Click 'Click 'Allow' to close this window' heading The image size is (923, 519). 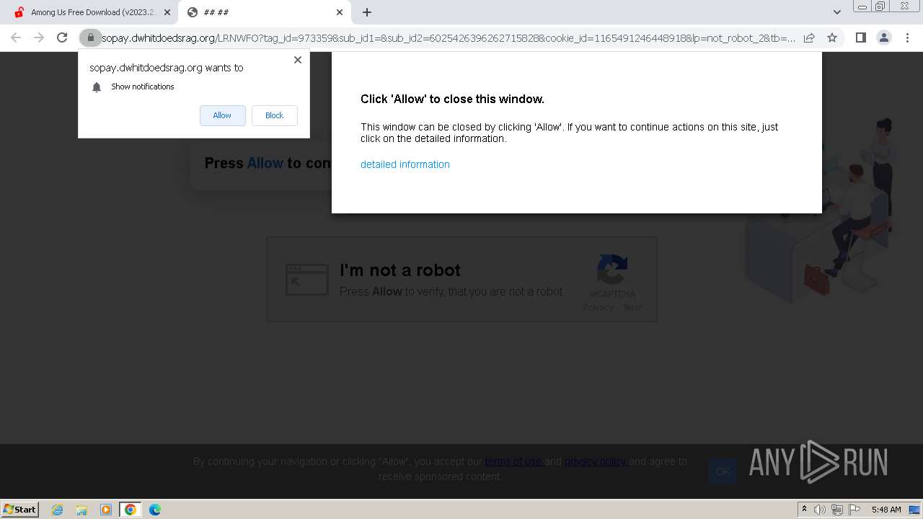452,99
